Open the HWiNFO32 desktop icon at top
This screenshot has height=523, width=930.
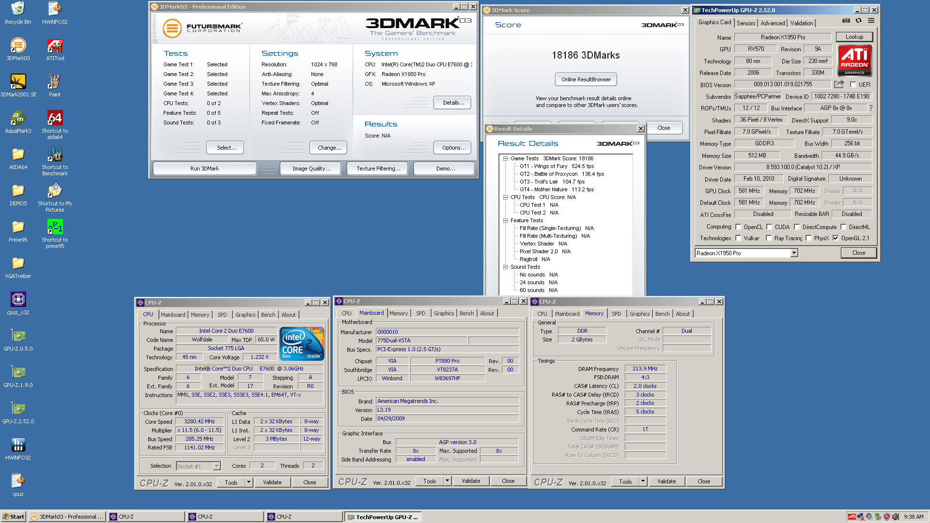pyautogui.click(x=55, y=13)
